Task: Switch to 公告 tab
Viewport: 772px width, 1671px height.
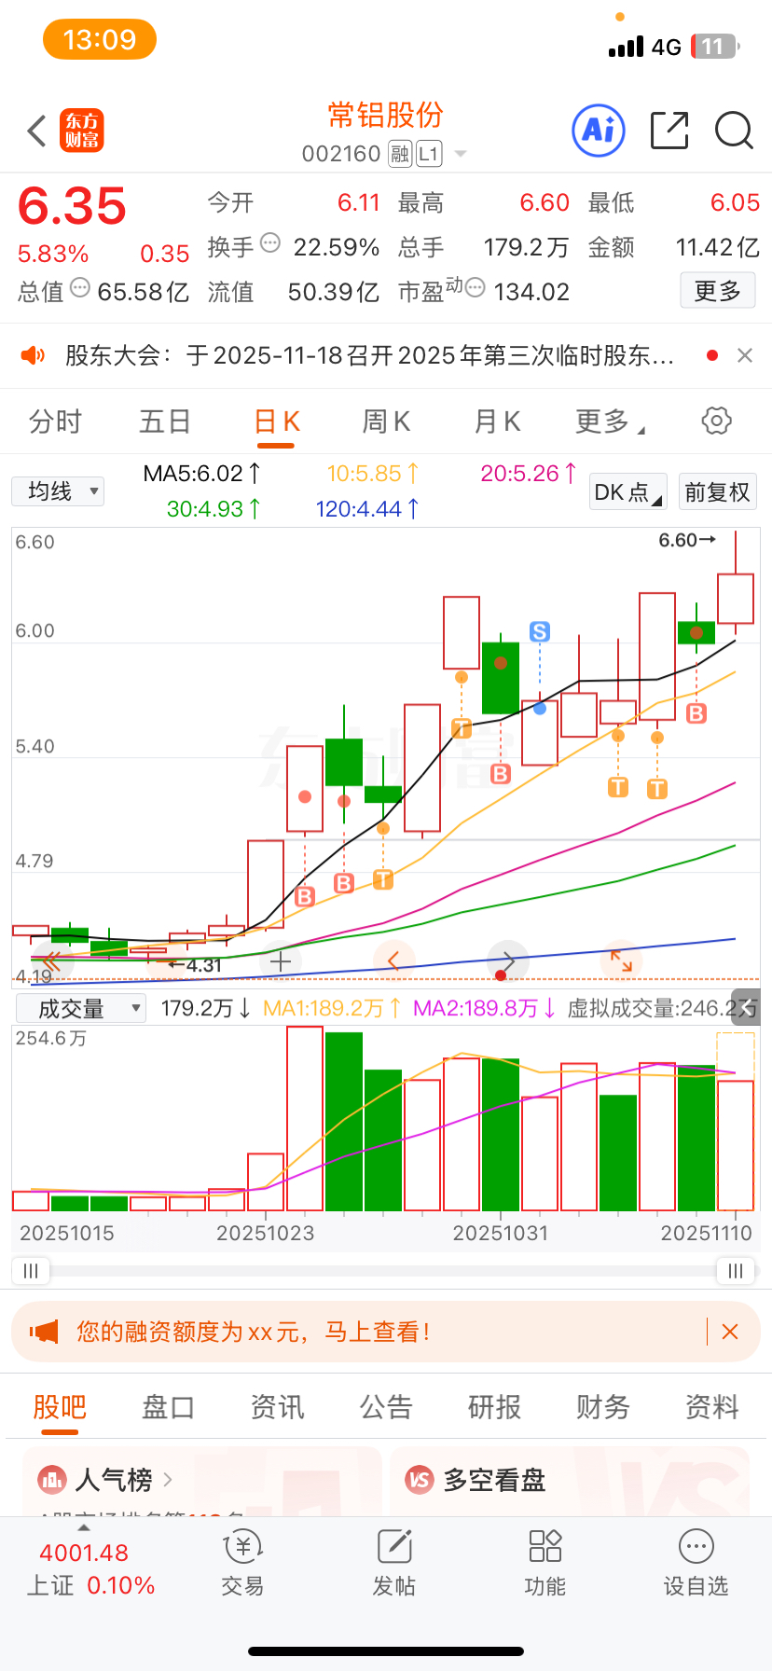Action: click(386, 1407)
